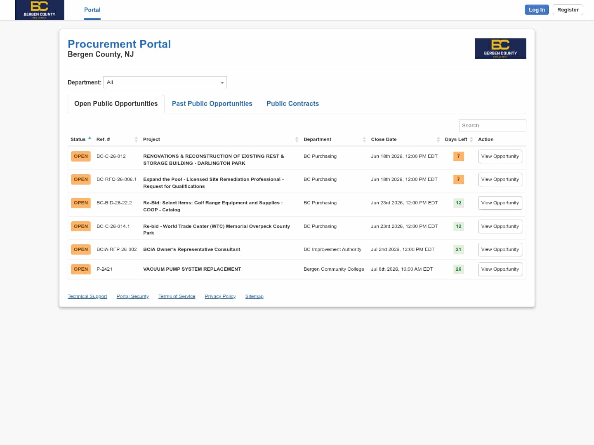This screenshot has height=445, width=594.
Task: Click OPEN status badge for BCIA-RFP-26-002
Action: [x=81, y=250]
